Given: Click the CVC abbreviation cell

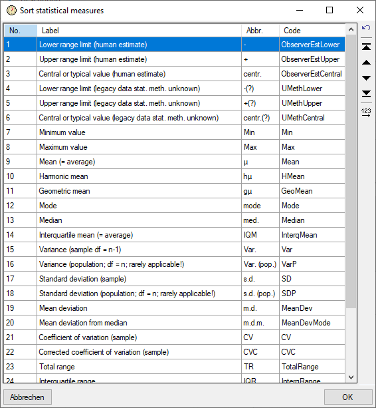Looking at the screenshot, I should point(260,352).
